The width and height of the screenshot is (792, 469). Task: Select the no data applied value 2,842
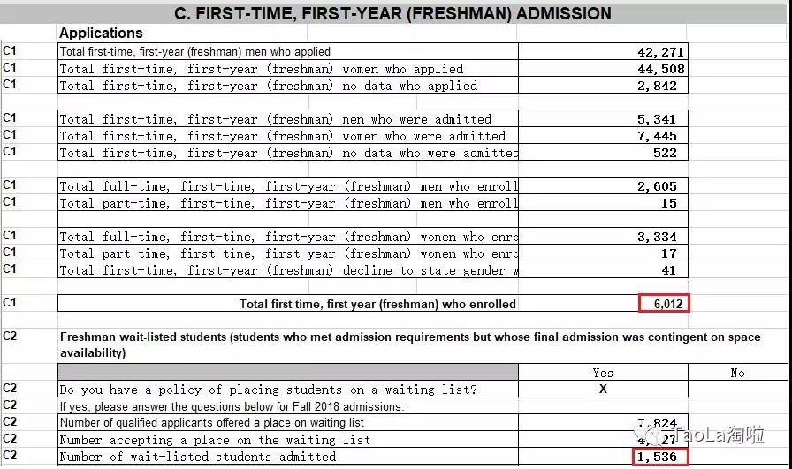(660, 86)
